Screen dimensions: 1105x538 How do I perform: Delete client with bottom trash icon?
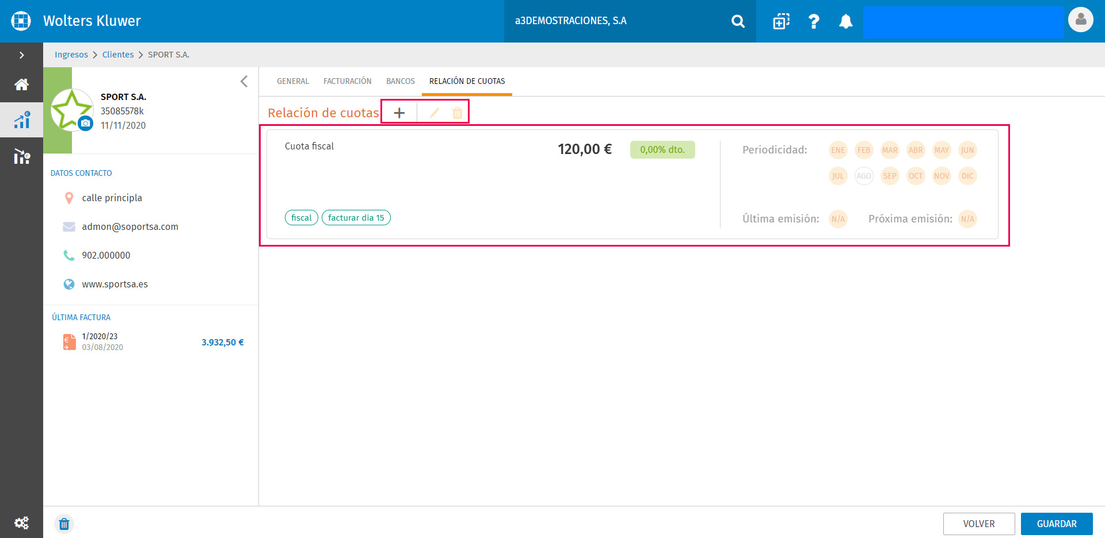(64, 524)
